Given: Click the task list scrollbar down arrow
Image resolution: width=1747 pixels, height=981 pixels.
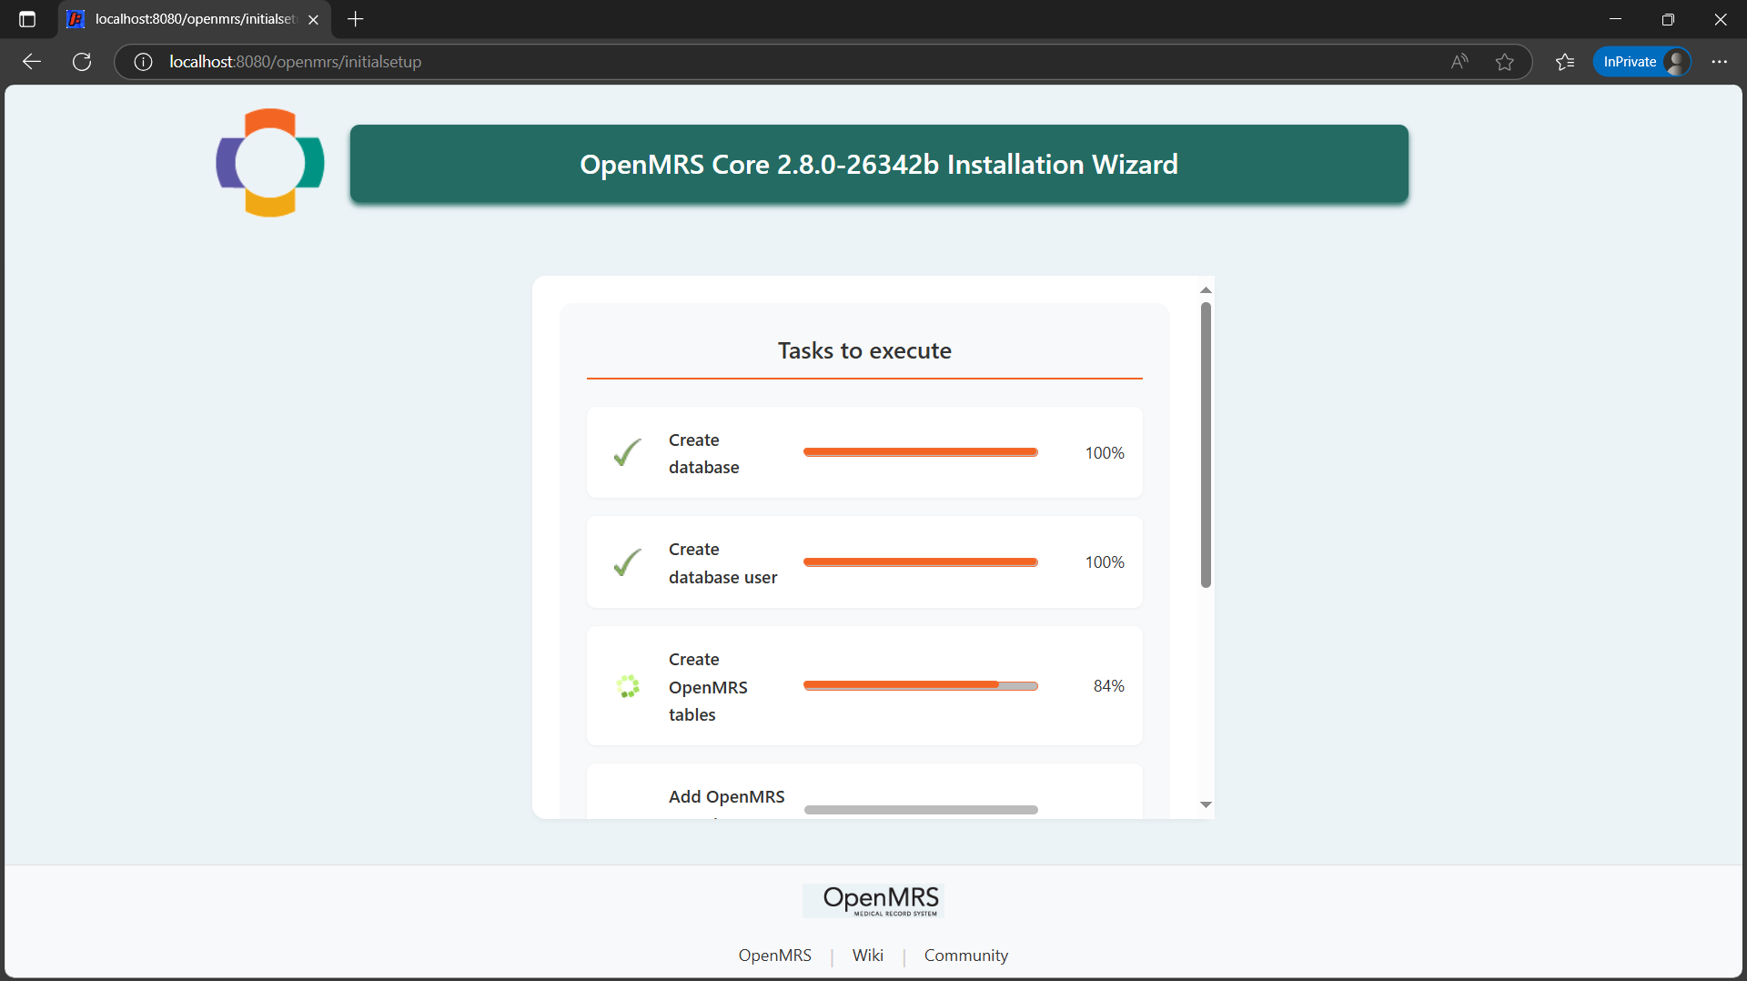Looking at the screenshot, I should tap(1206, 804).
